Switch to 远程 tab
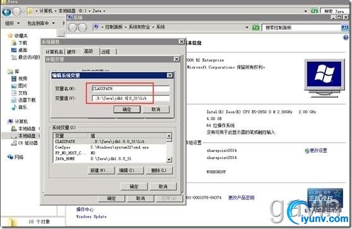The width and height of the screenshot is (352, 229). [x=105, y=52]
